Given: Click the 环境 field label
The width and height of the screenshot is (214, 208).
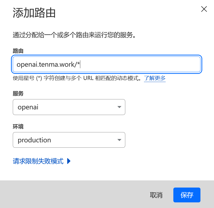Looking at the screenshot, I should click(x=18, y=126).
